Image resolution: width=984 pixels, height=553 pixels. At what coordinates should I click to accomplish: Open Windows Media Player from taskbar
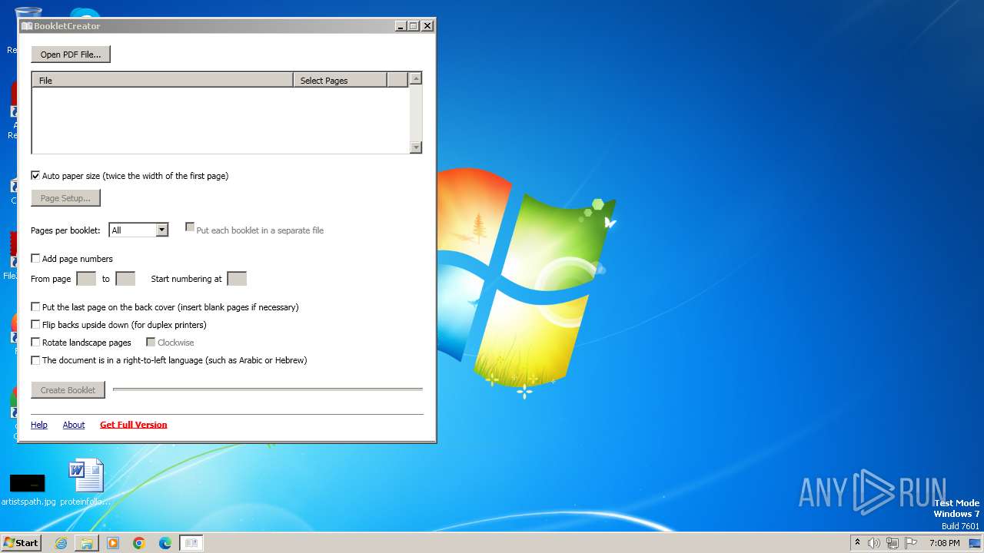(x=113, y=543)
